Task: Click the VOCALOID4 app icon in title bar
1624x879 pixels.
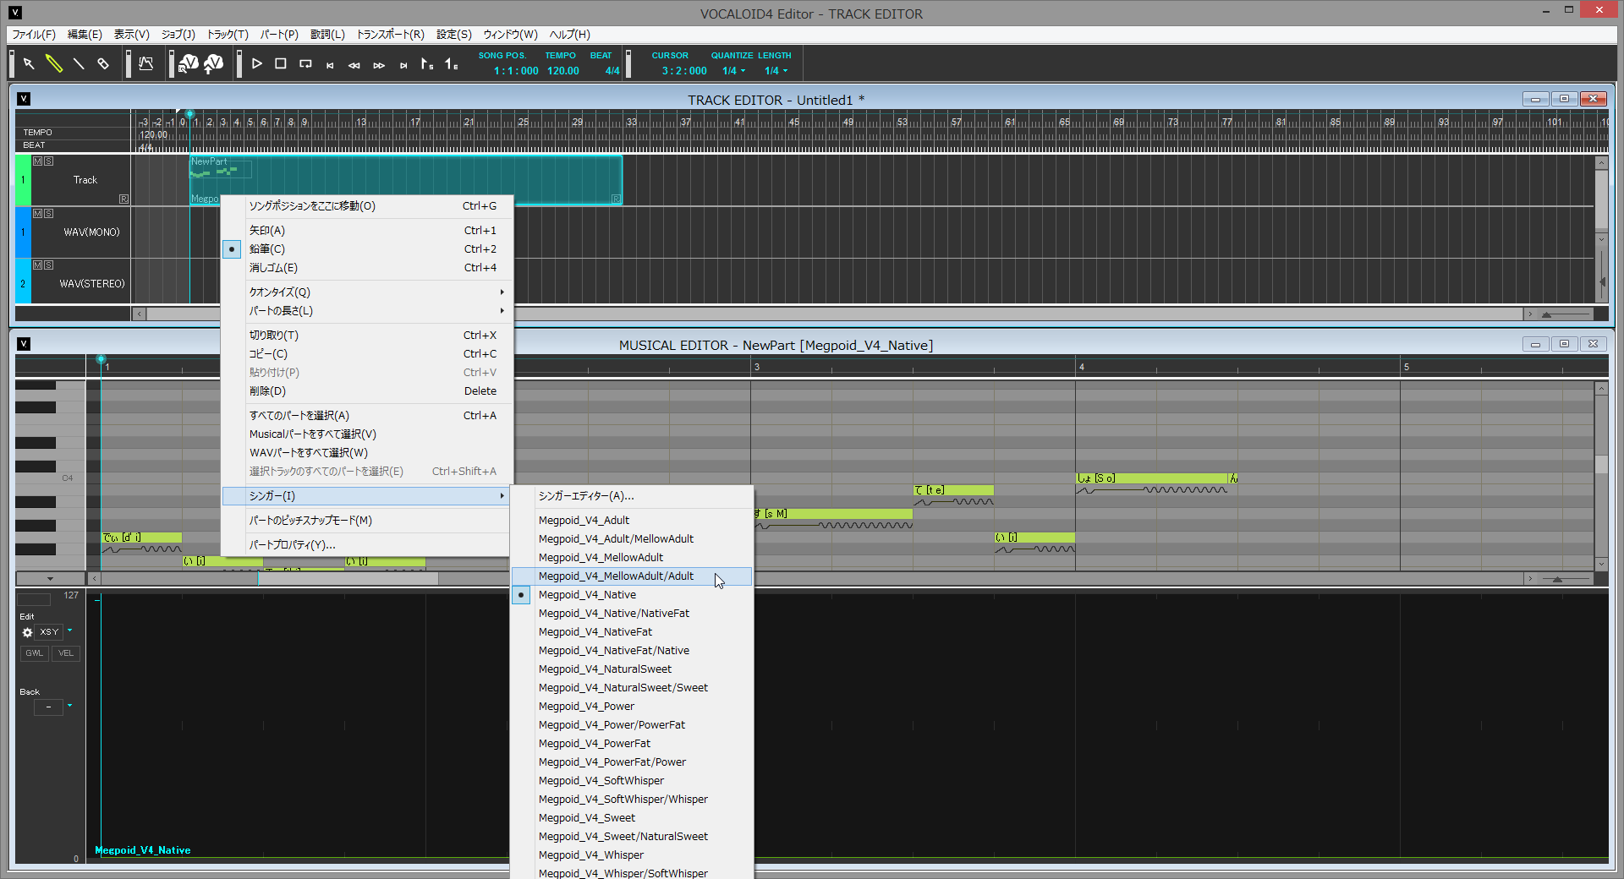Action: pos(15,13)
